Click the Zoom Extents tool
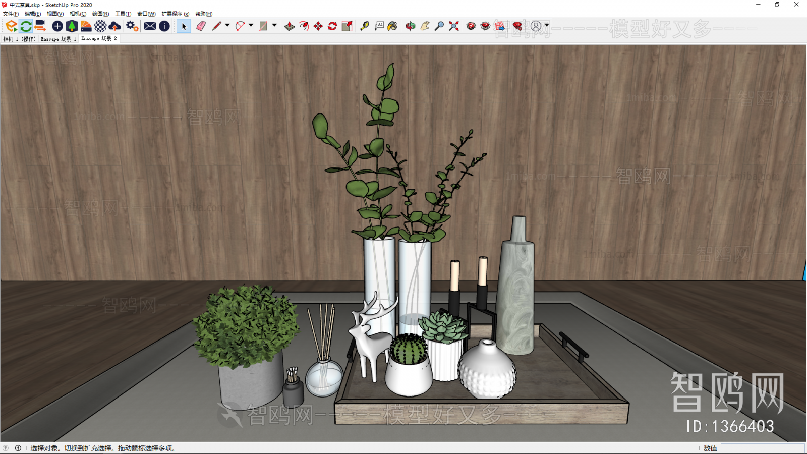The image size is (807, 454). (454, 26)
